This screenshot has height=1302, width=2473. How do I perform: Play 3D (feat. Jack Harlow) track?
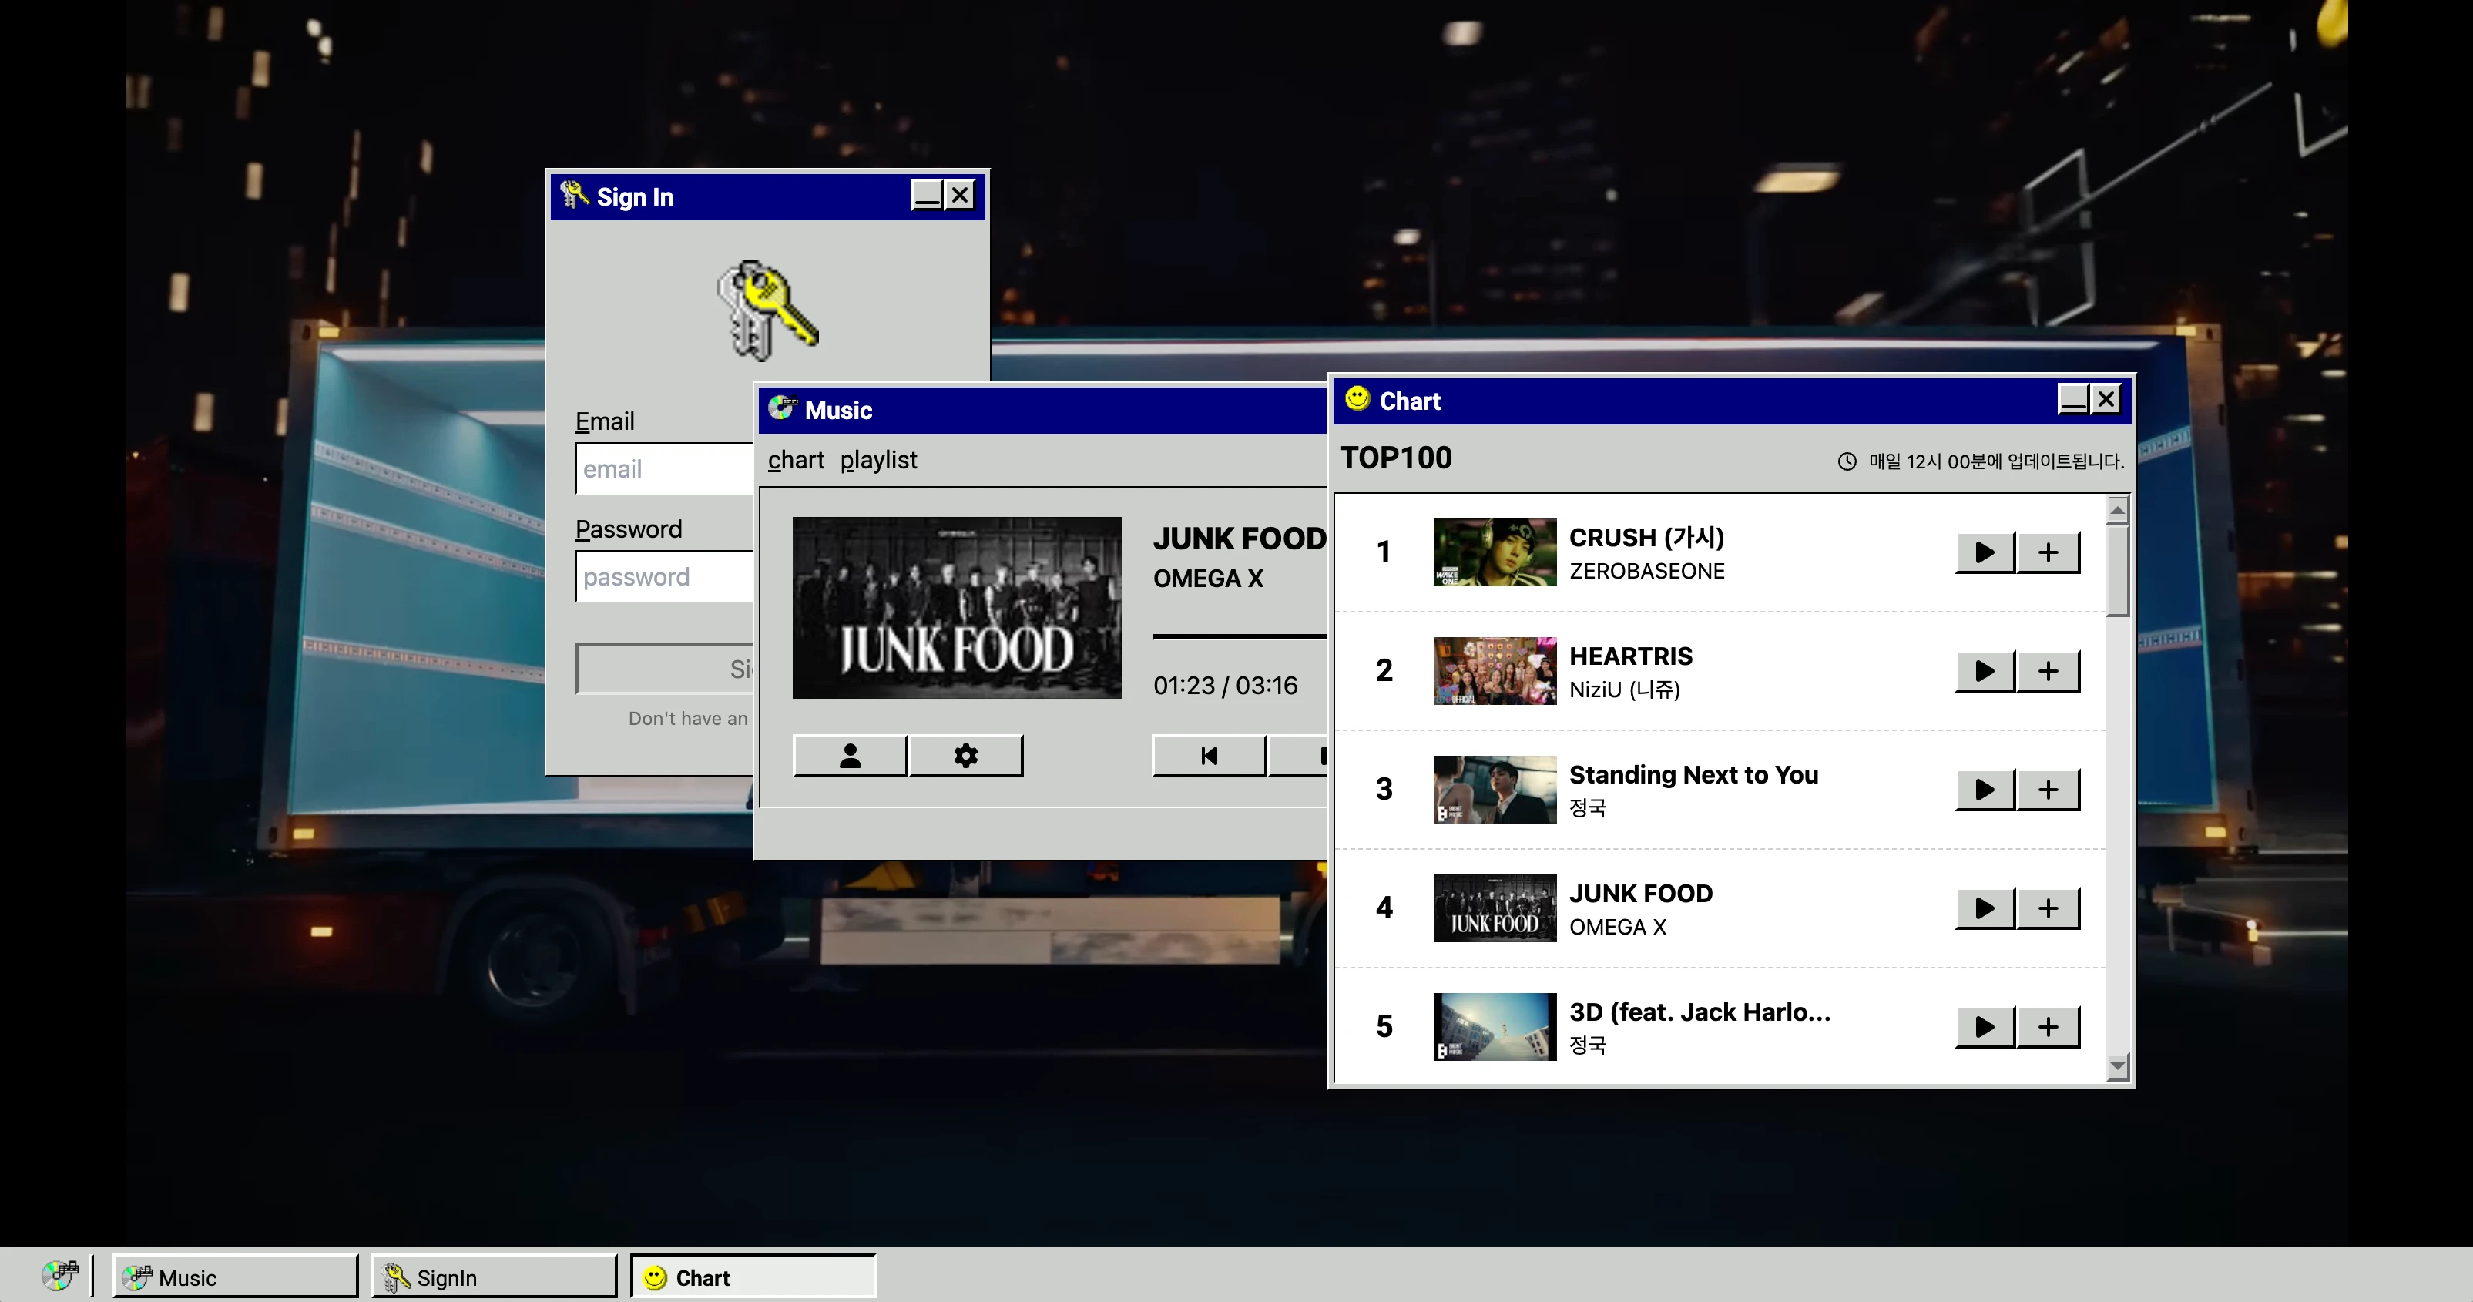(x=1985, y=1026)
